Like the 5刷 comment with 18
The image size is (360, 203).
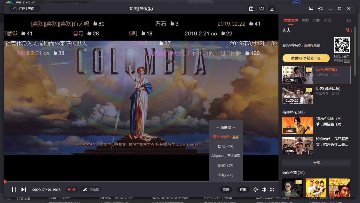[143, 33]
